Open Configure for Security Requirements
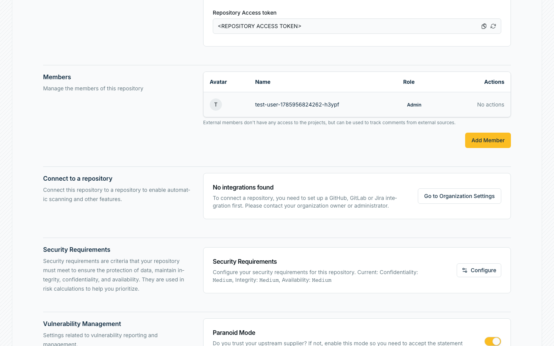Viewport: 554px width, 346px height. click(x=479, y=270)
